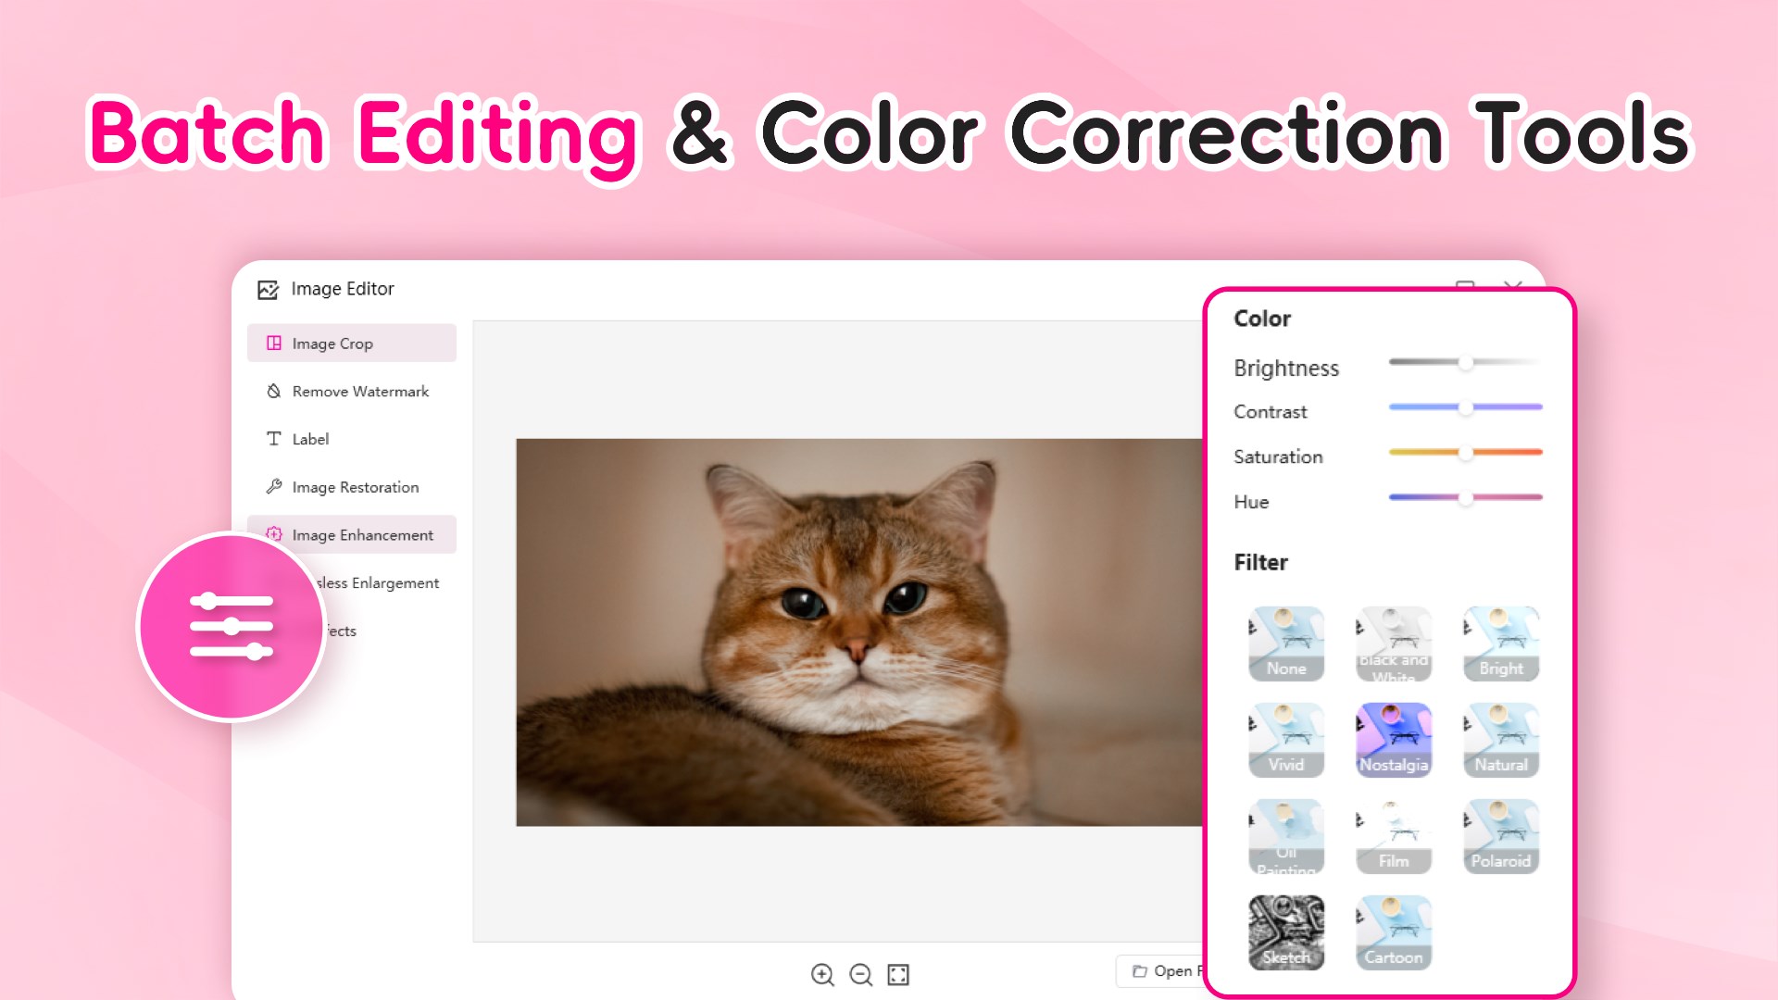The image size is (1778, 1000).
Task: Click the Image Enhancement sparkle icon
Action: click(x=273, y=534)
